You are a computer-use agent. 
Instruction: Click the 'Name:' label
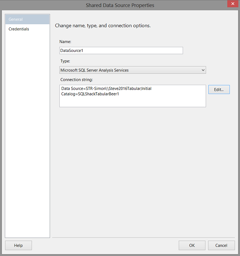click(65, 42)
